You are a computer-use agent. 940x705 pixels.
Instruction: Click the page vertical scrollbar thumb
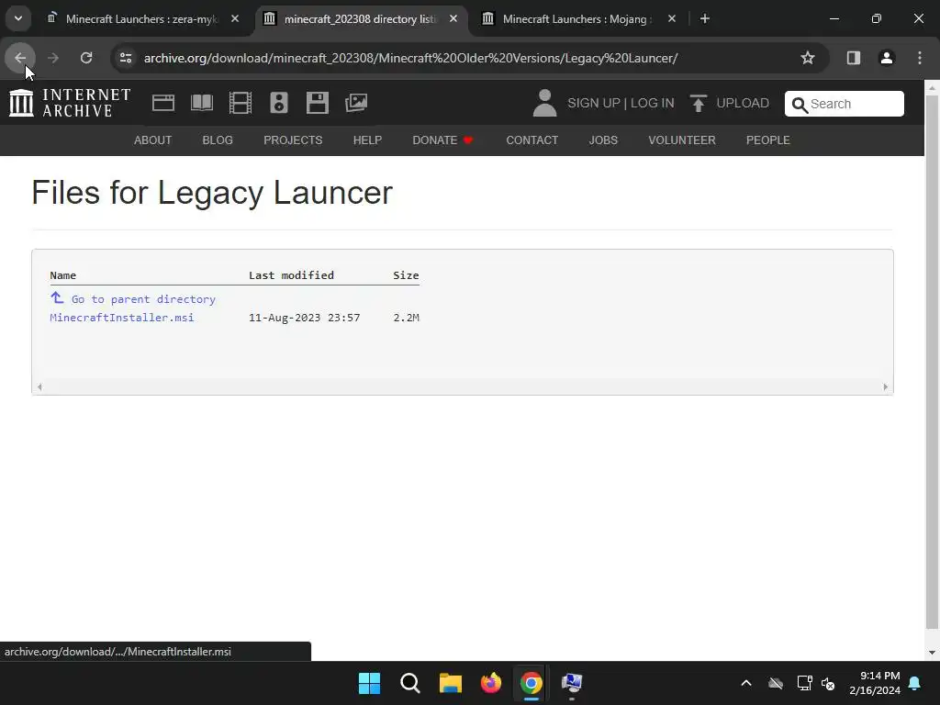933,363
